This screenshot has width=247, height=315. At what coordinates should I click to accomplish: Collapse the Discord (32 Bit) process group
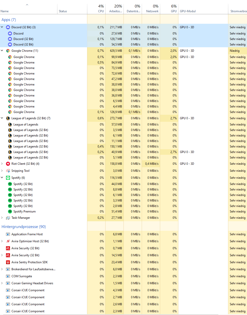point(2,27)
